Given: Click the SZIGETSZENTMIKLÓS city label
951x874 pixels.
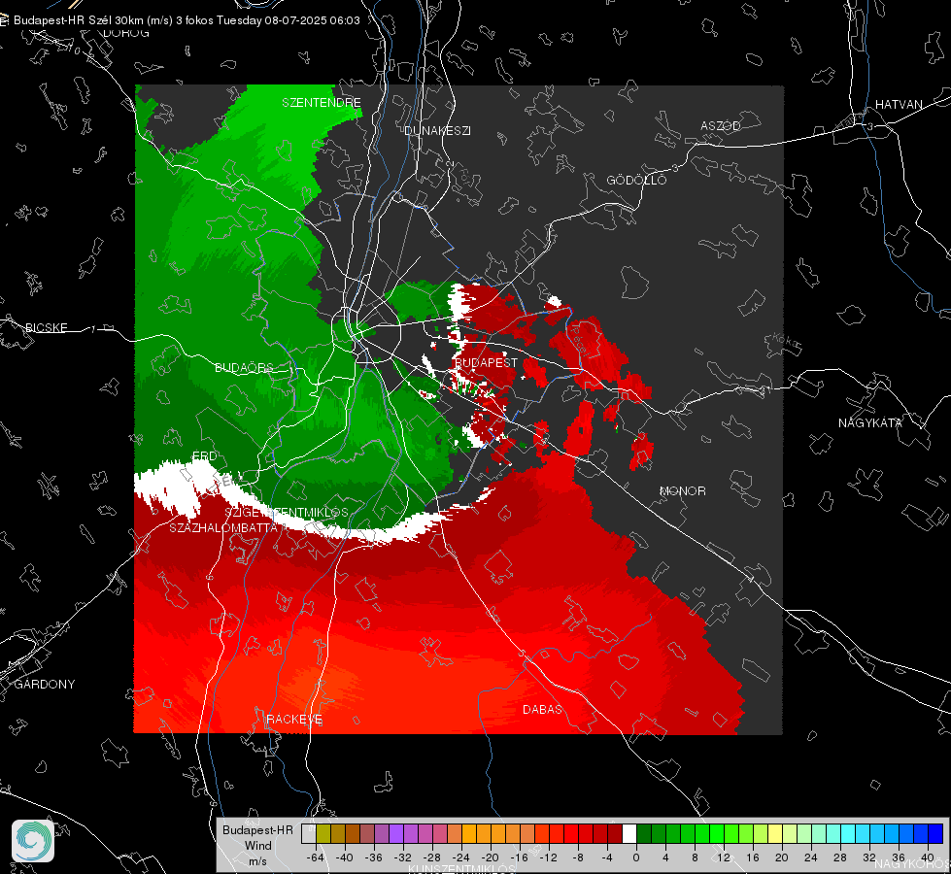Looking at the screenshot, I should [287, 512].
